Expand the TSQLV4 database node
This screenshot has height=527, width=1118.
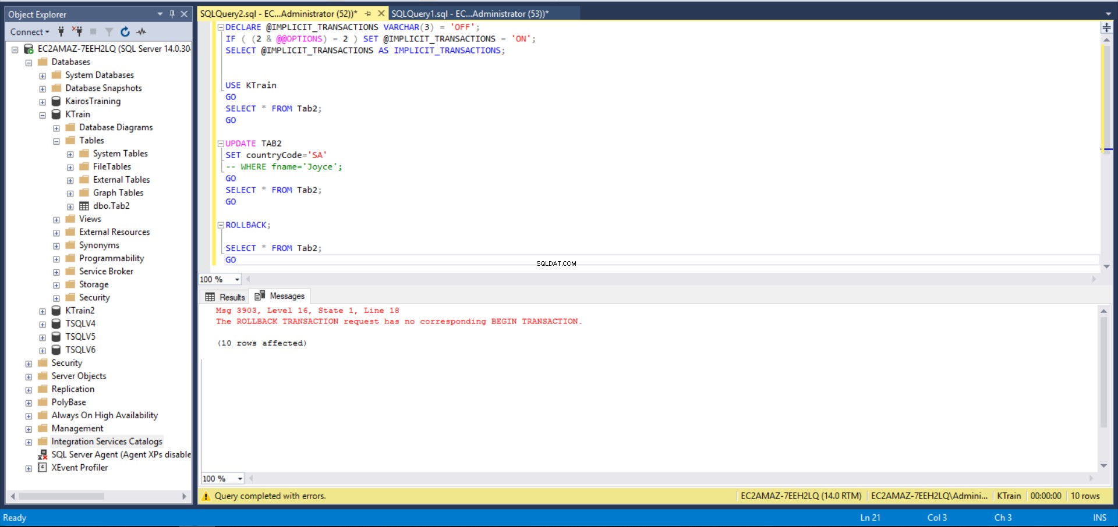click(43, 324)
